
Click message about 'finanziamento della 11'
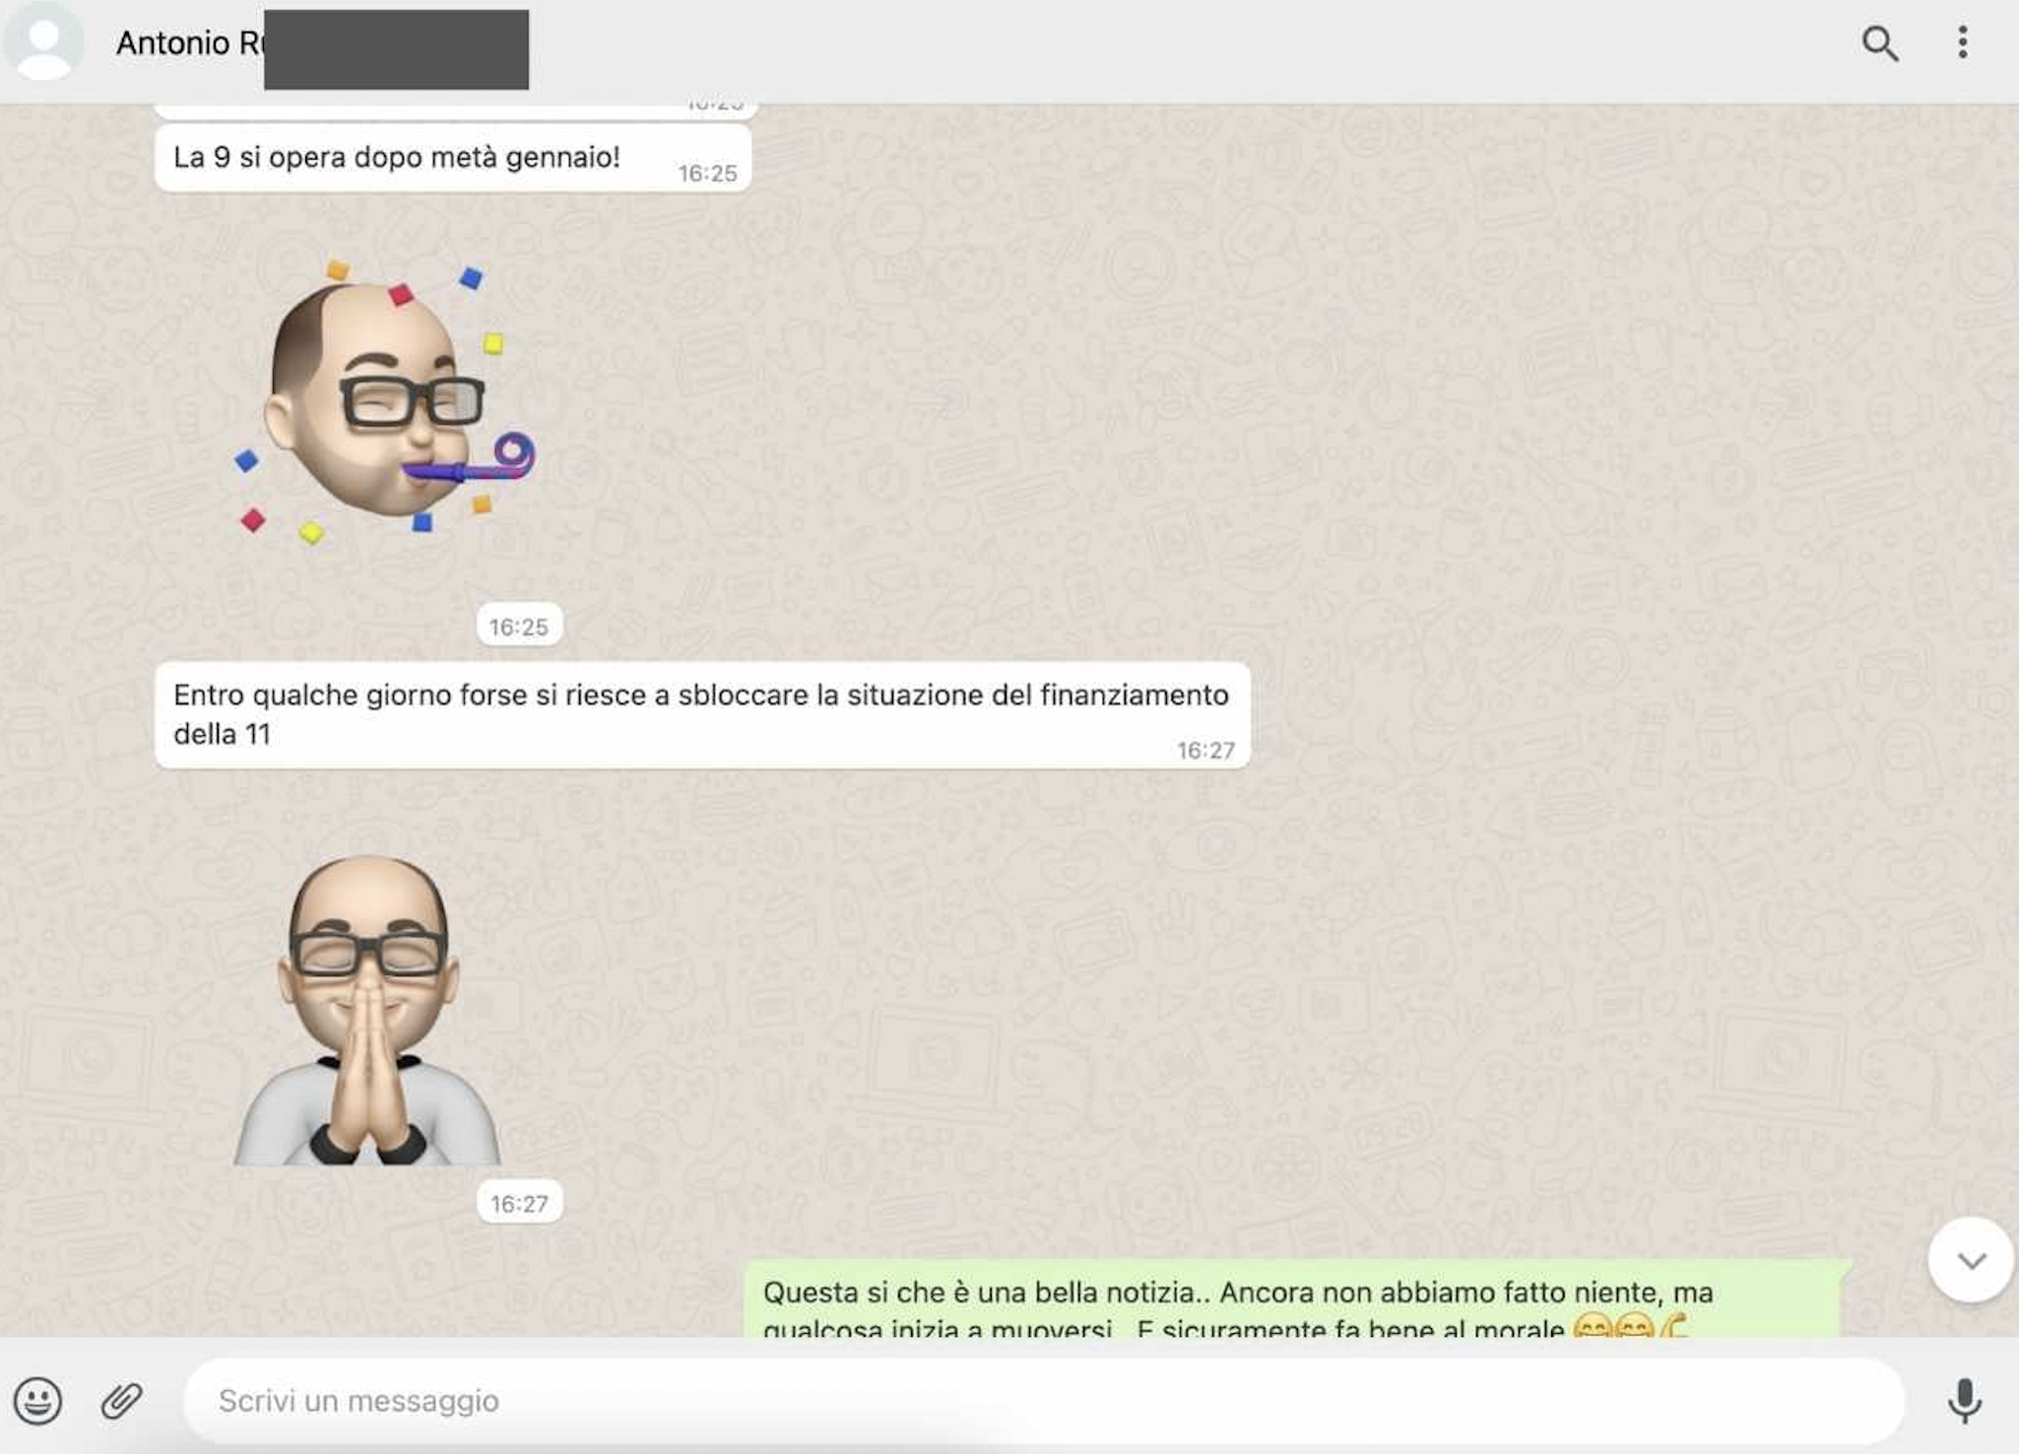pos(699,713)
